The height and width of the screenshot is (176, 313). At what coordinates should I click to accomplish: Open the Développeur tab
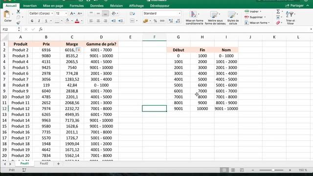160,6
